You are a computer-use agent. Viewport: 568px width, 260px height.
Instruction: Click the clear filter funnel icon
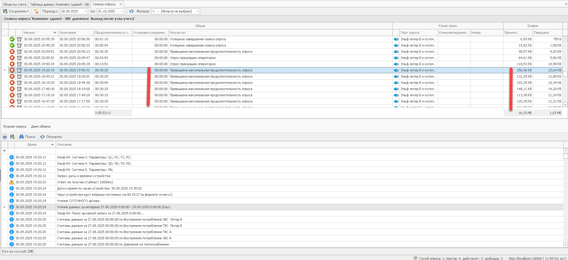pyautogui.click(x=36, y=12)
